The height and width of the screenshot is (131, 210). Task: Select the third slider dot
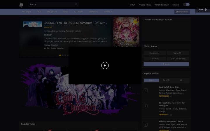point(65,55)
